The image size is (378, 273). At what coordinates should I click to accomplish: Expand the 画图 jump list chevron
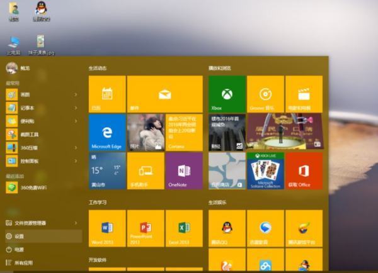[76, 94]
